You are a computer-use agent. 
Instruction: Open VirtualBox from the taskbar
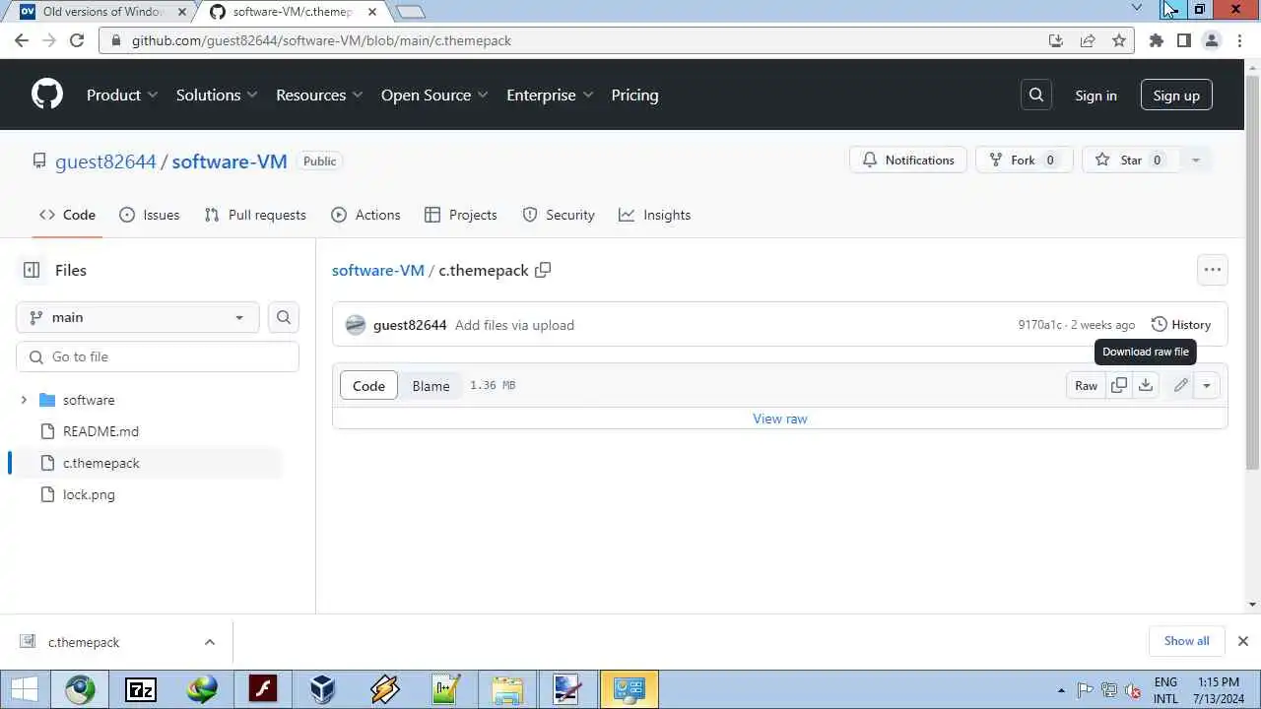[322, 689]
